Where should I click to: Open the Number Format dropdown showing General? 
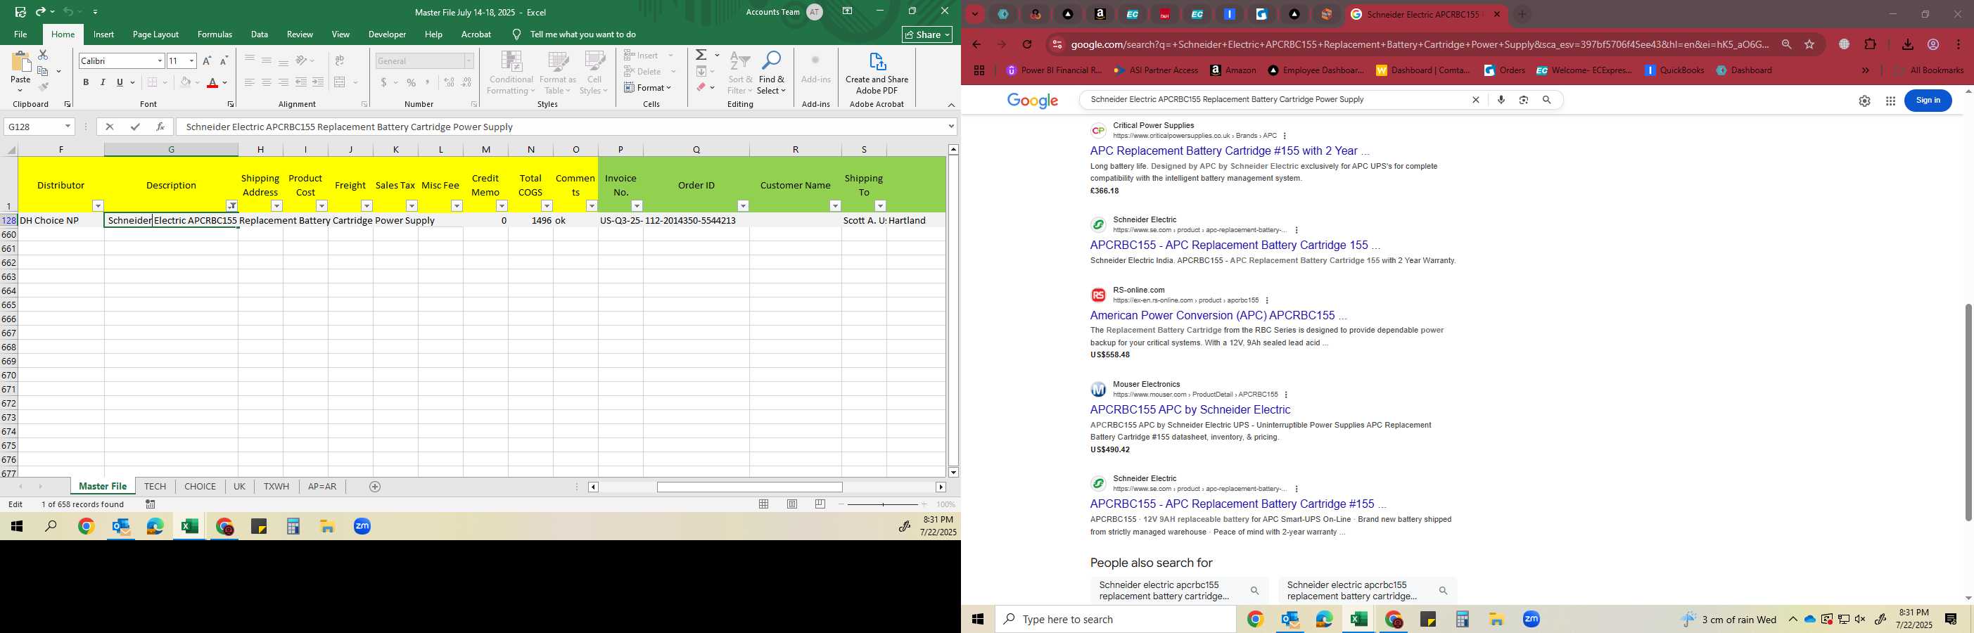pos(469,60)
